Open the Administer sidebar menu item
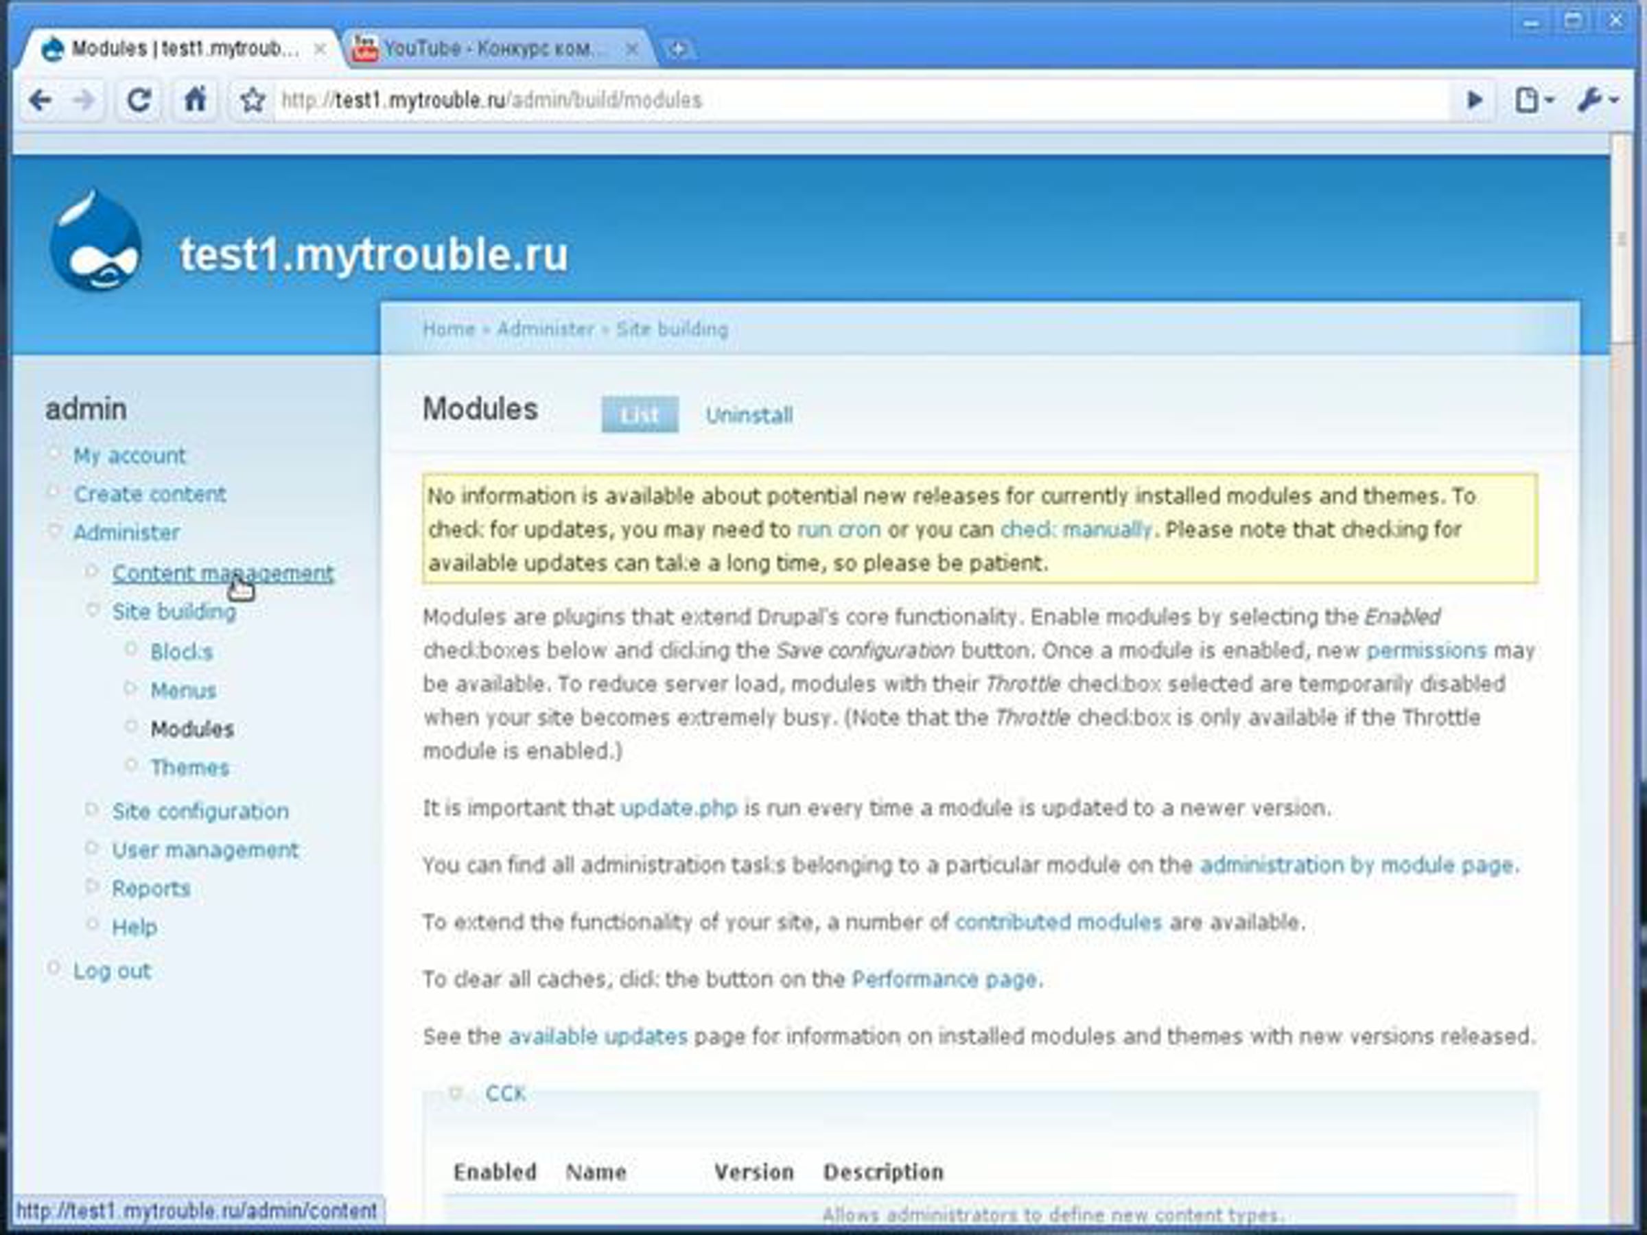 126,533
